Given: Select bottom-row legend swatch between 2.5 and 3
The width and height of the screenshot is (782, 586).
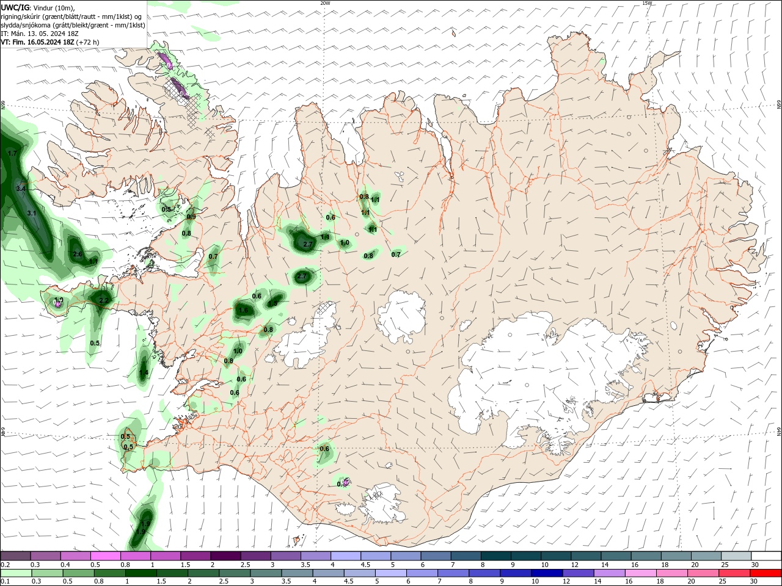Looking at the screenshot, I should tap(235, 573).
